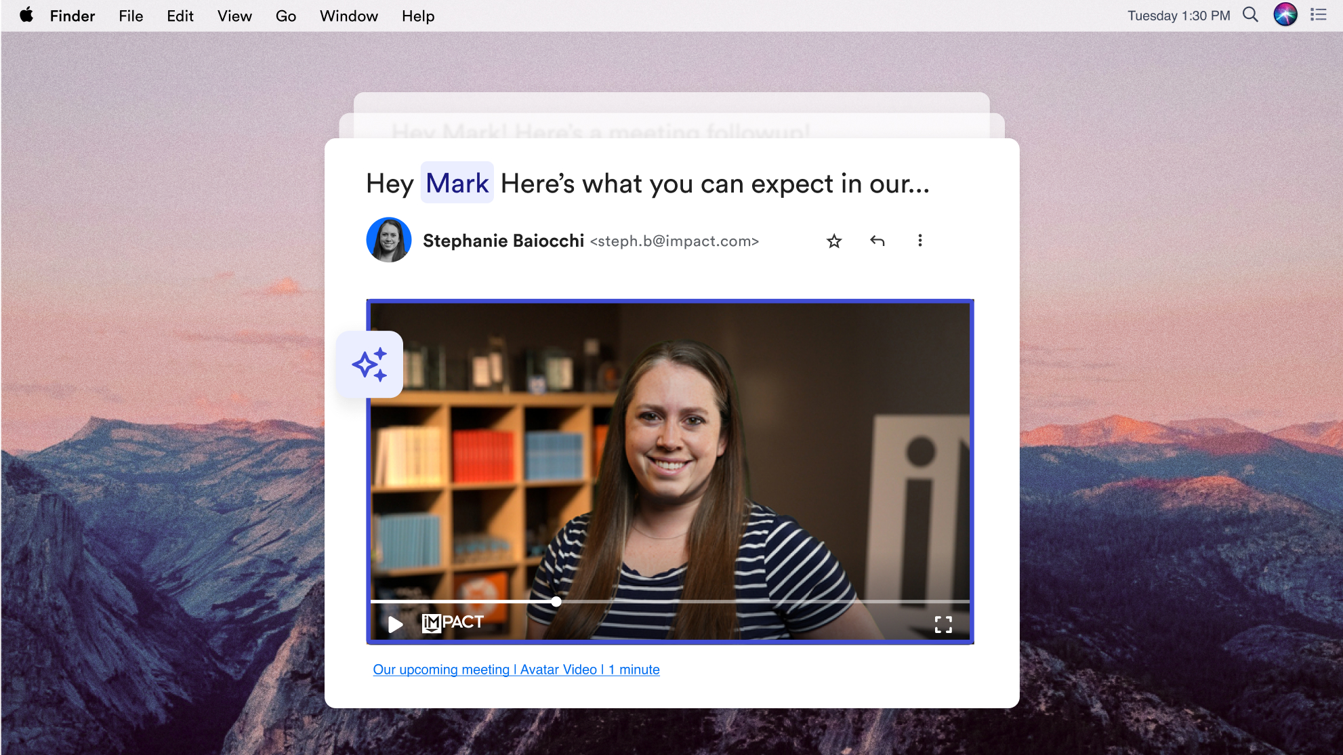Open the 'Our upcoming meeting' video link
This screenshot has height=755, width=1343.
click(x=516, y=670)
